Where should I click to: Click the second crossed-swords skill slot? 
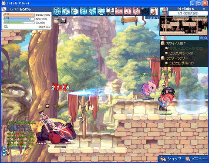66,11
